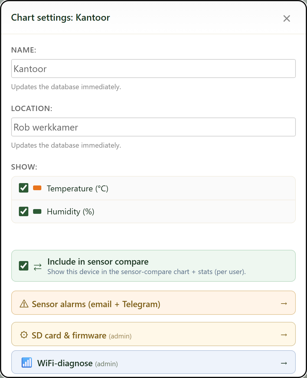Toggle Include in sensor compare checkbox
This screenshot has width=307, height=378.
24,266
